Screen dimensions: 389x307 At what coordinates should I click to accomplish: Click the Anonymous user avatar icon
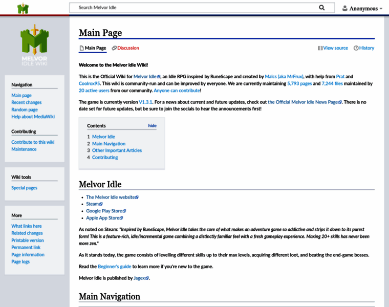click(345, 8)
